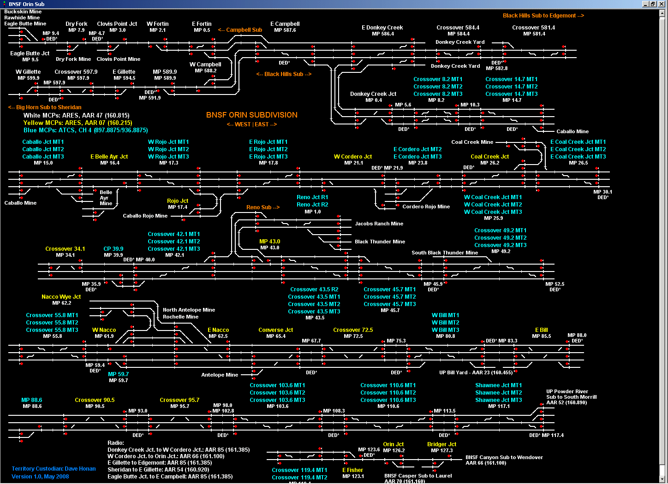Select the E Fisher label
Screen dimensions: 668x484
353,470
